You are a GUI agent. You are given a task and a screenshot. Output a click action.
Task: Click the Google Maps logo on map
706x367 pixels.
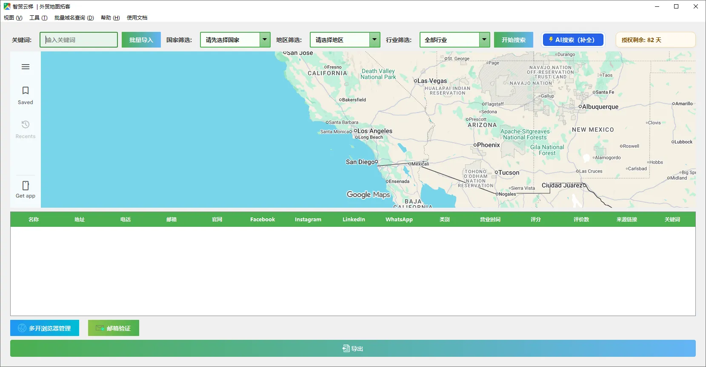[x=369, y=195]
